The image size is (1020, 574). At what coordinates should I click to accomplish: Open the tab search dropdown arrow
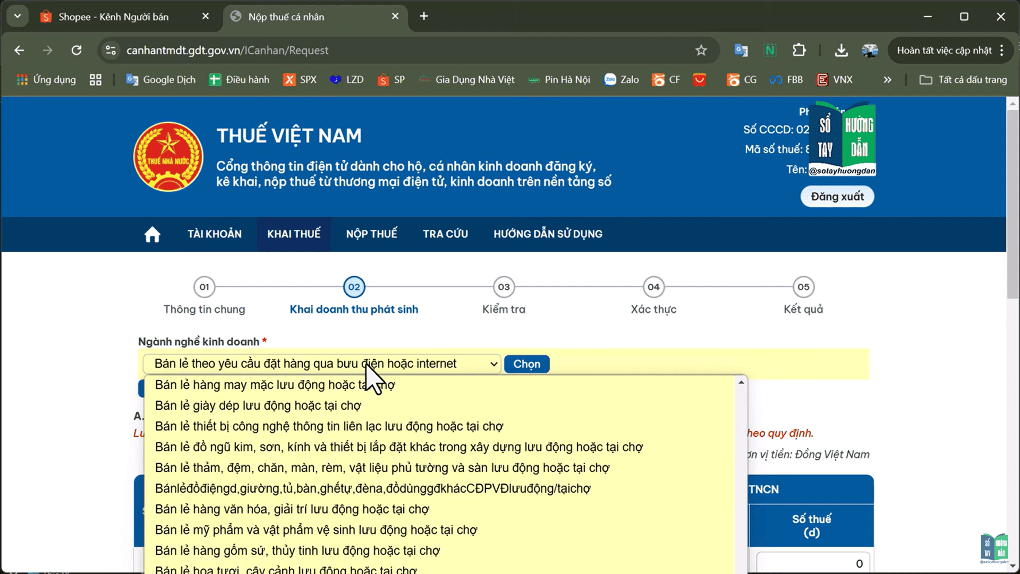pyautogui.click(x=18, y=16)
